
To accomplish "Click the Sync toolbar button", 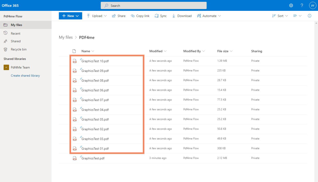I will 161,16.
